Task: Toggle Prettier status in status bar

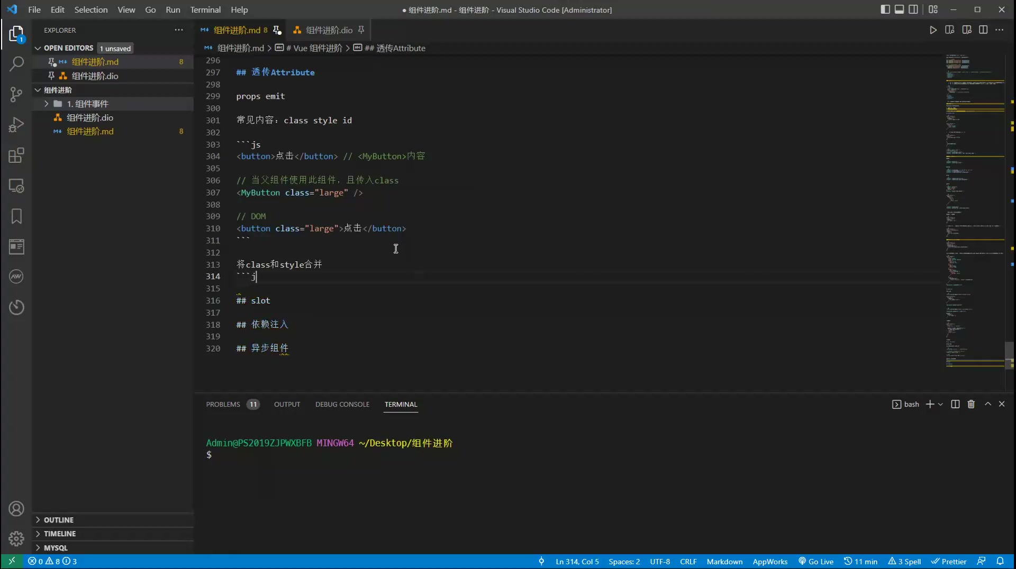Action: (x=949, y=561)
